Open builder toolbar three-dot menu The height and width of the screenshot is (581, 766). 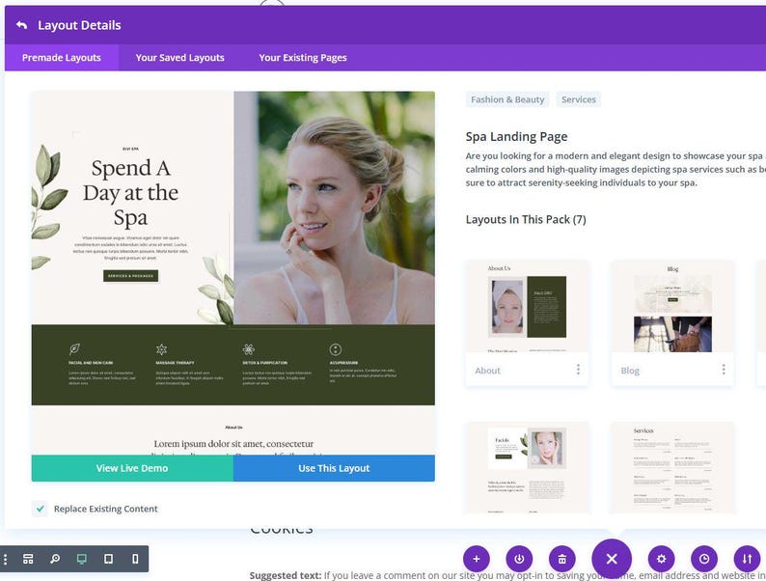(x=6, y=559)
